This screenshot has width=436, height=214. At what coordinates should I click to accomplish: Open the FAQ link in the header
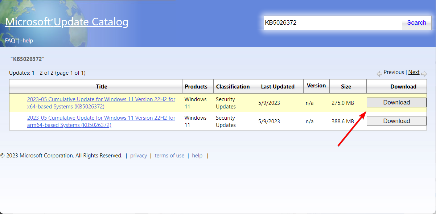click(10, 41)
